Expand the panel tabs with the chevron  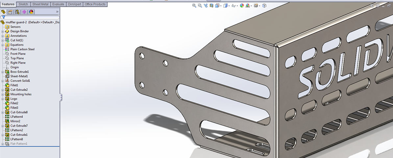point(57,12)
